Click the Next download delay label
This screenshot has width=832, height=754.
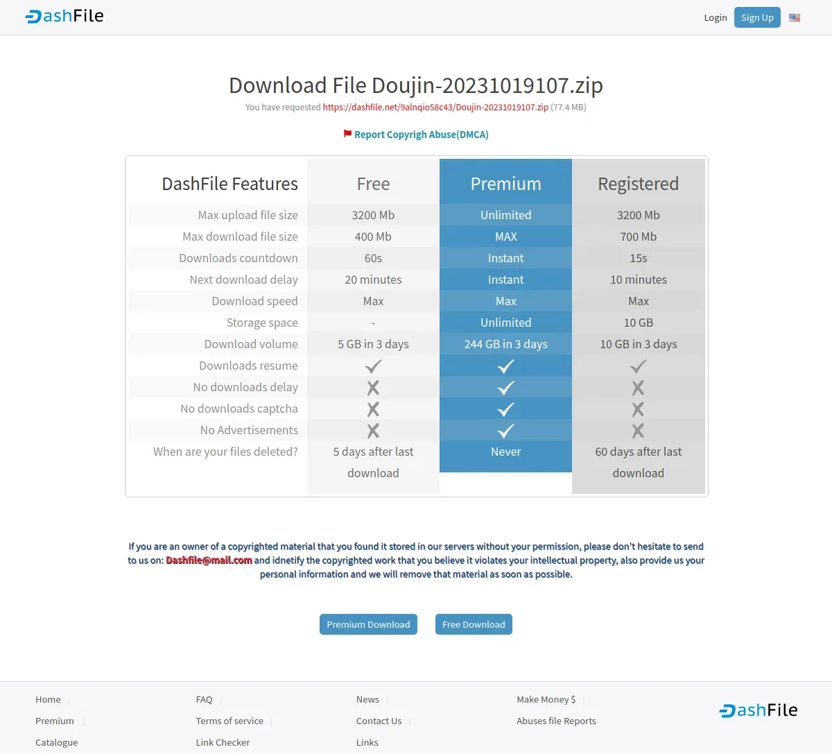(x=243, y=280)
